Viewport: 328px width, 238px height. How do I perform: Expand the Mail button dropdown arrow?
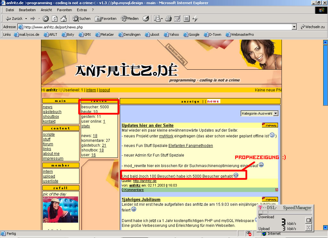click(162, 19)
